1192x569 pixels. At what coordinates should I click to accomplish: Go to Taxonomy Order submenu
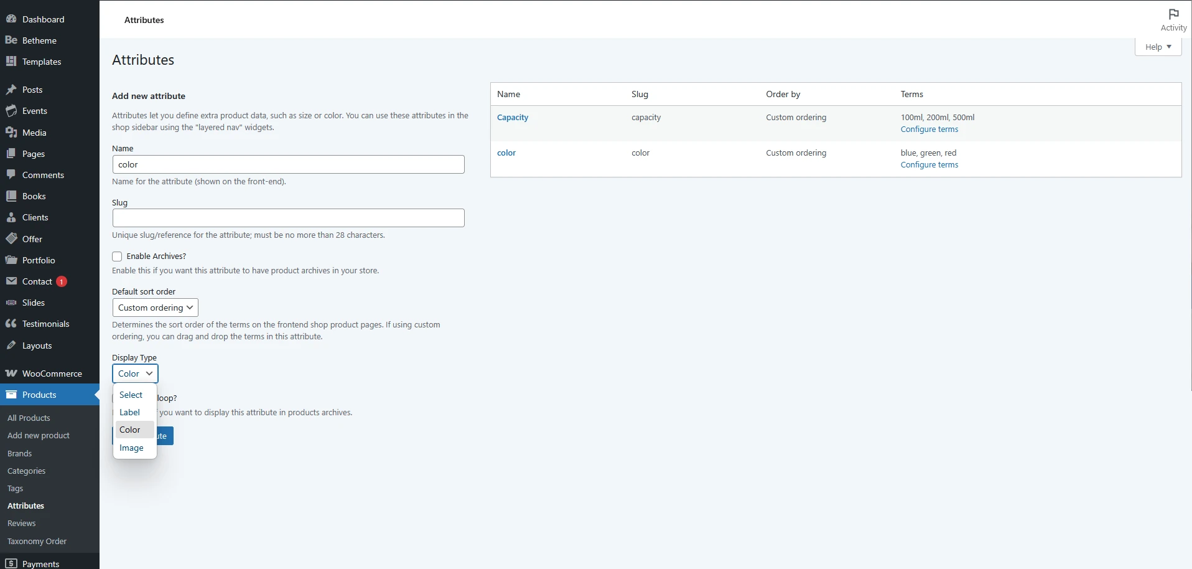pyautogui.click(x=37, y=541)
